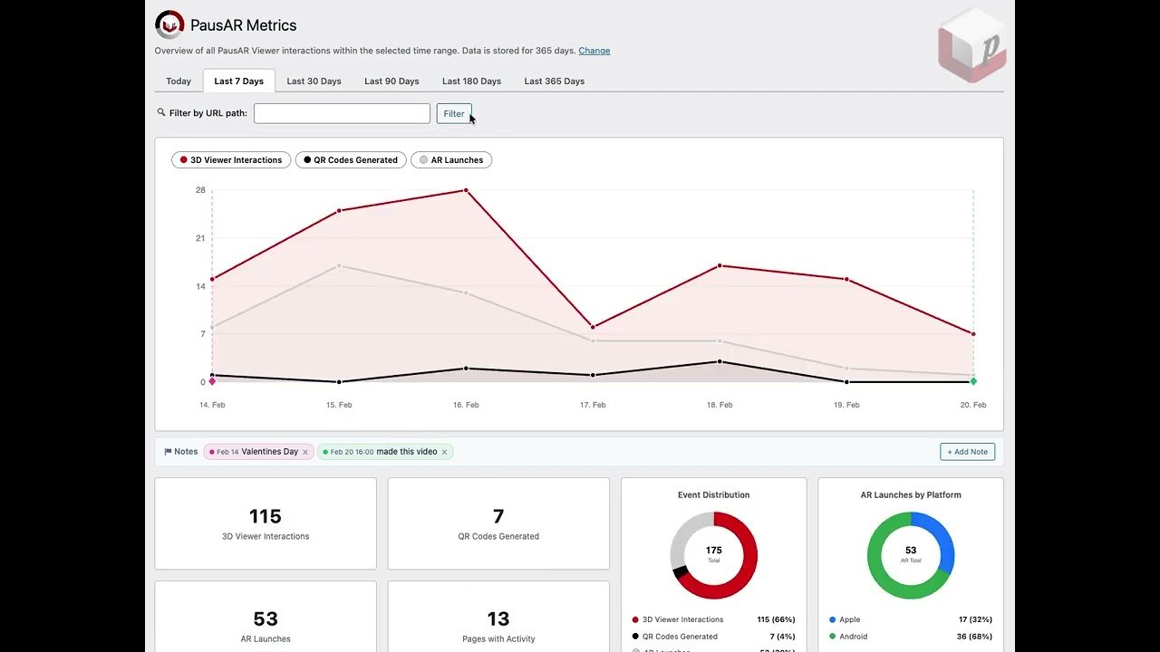Click the 'made this video' note tag
The width and height of the screenshot is (1160, 652).
385,452
